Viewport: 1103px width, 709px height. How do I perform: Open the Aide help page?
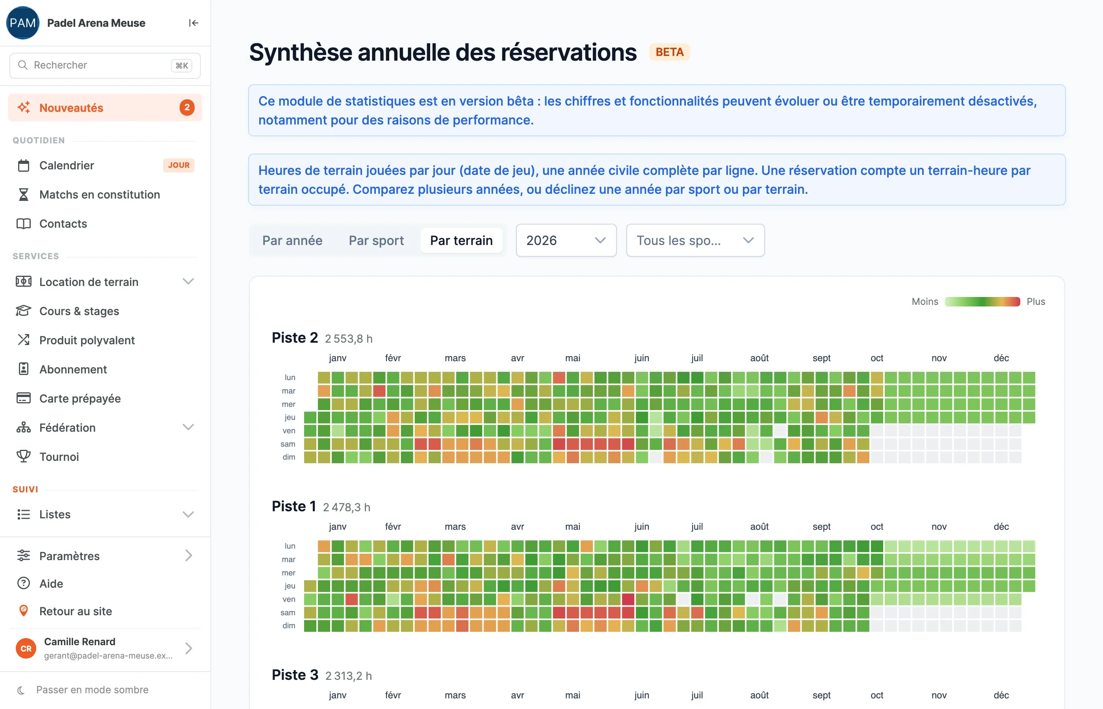[x=105, y=583]
